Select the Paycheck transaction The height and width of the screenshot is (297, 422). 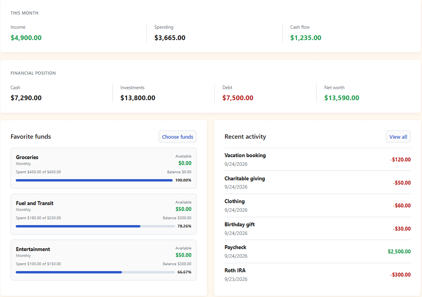317,251
